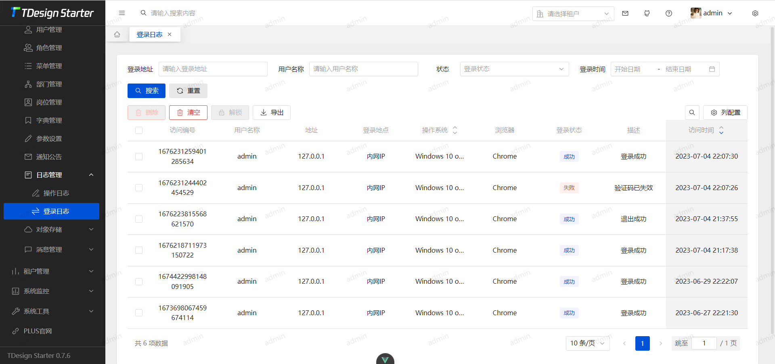
Task: Click the calendar icon in date range
Action: click(x=712, y=69)
